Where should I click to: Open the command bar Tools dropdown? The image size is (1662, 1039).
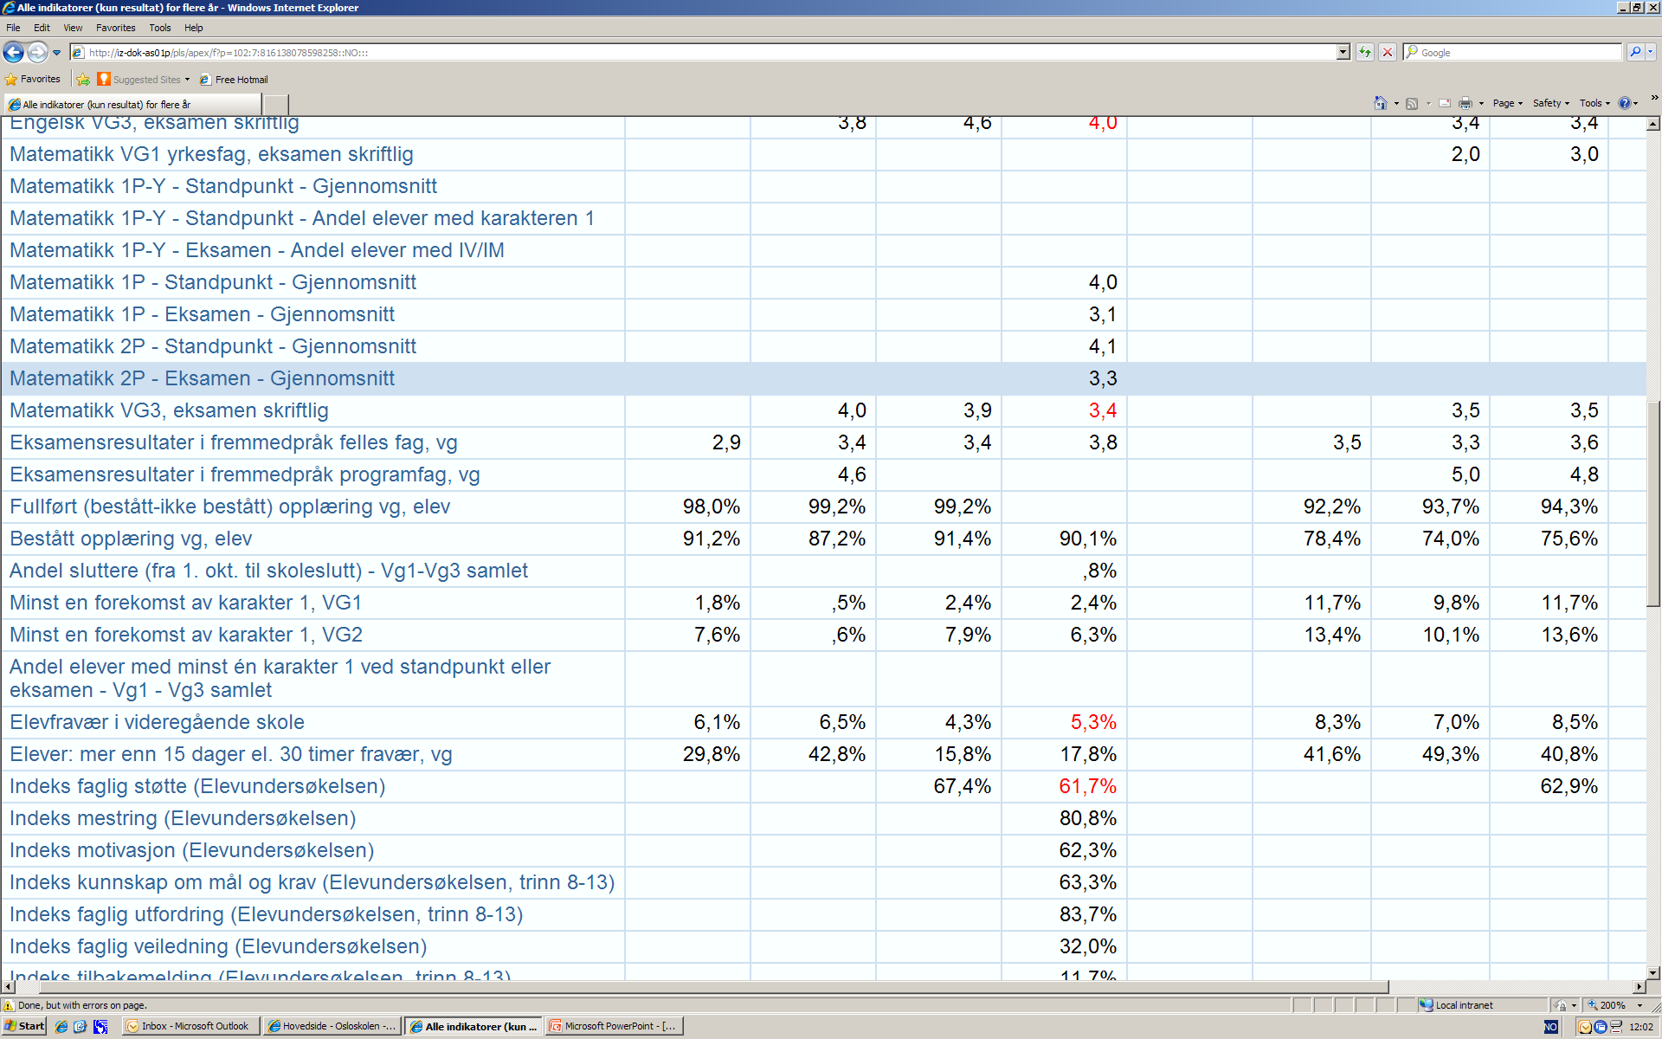click(x=1594, y=103)
